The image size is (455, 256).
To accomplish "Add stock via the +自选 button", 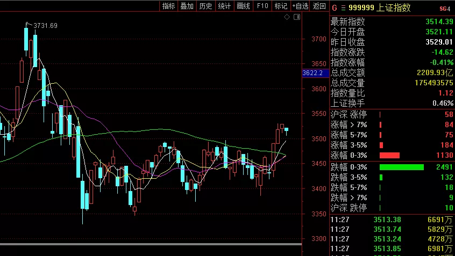I will click(300, 6).
